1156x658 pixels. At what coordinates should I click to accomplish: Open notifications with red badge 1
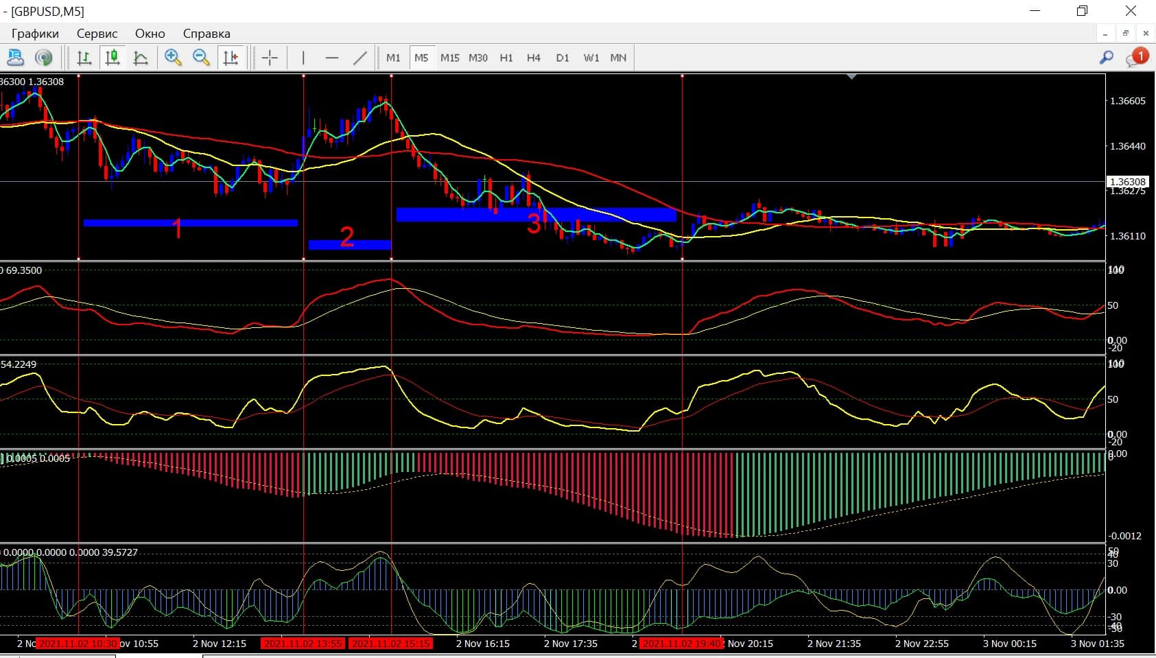pyautogui.click(x=1136, y=57)
